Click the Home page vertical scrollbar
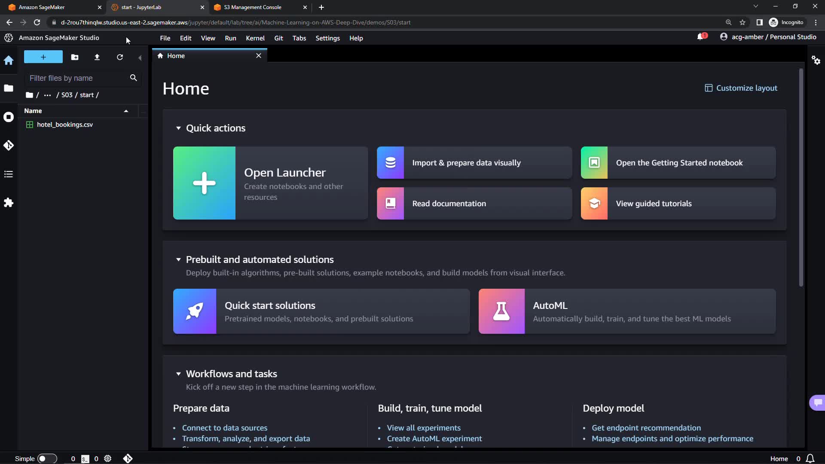The image size is (825, 464). [x=801, y=178]
